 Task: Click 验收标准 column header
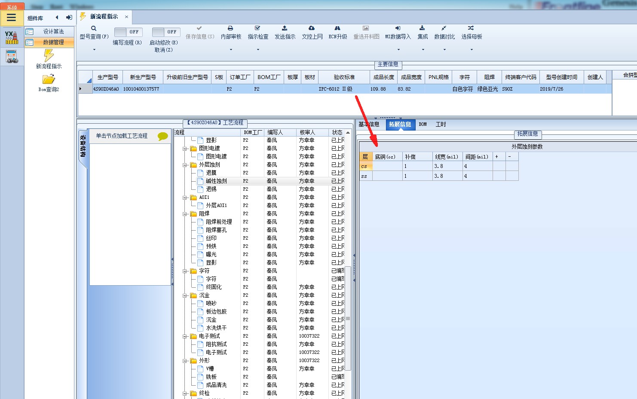344,77
